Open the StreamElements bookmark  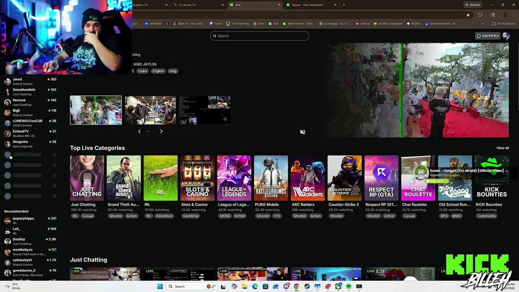(441, 24)
